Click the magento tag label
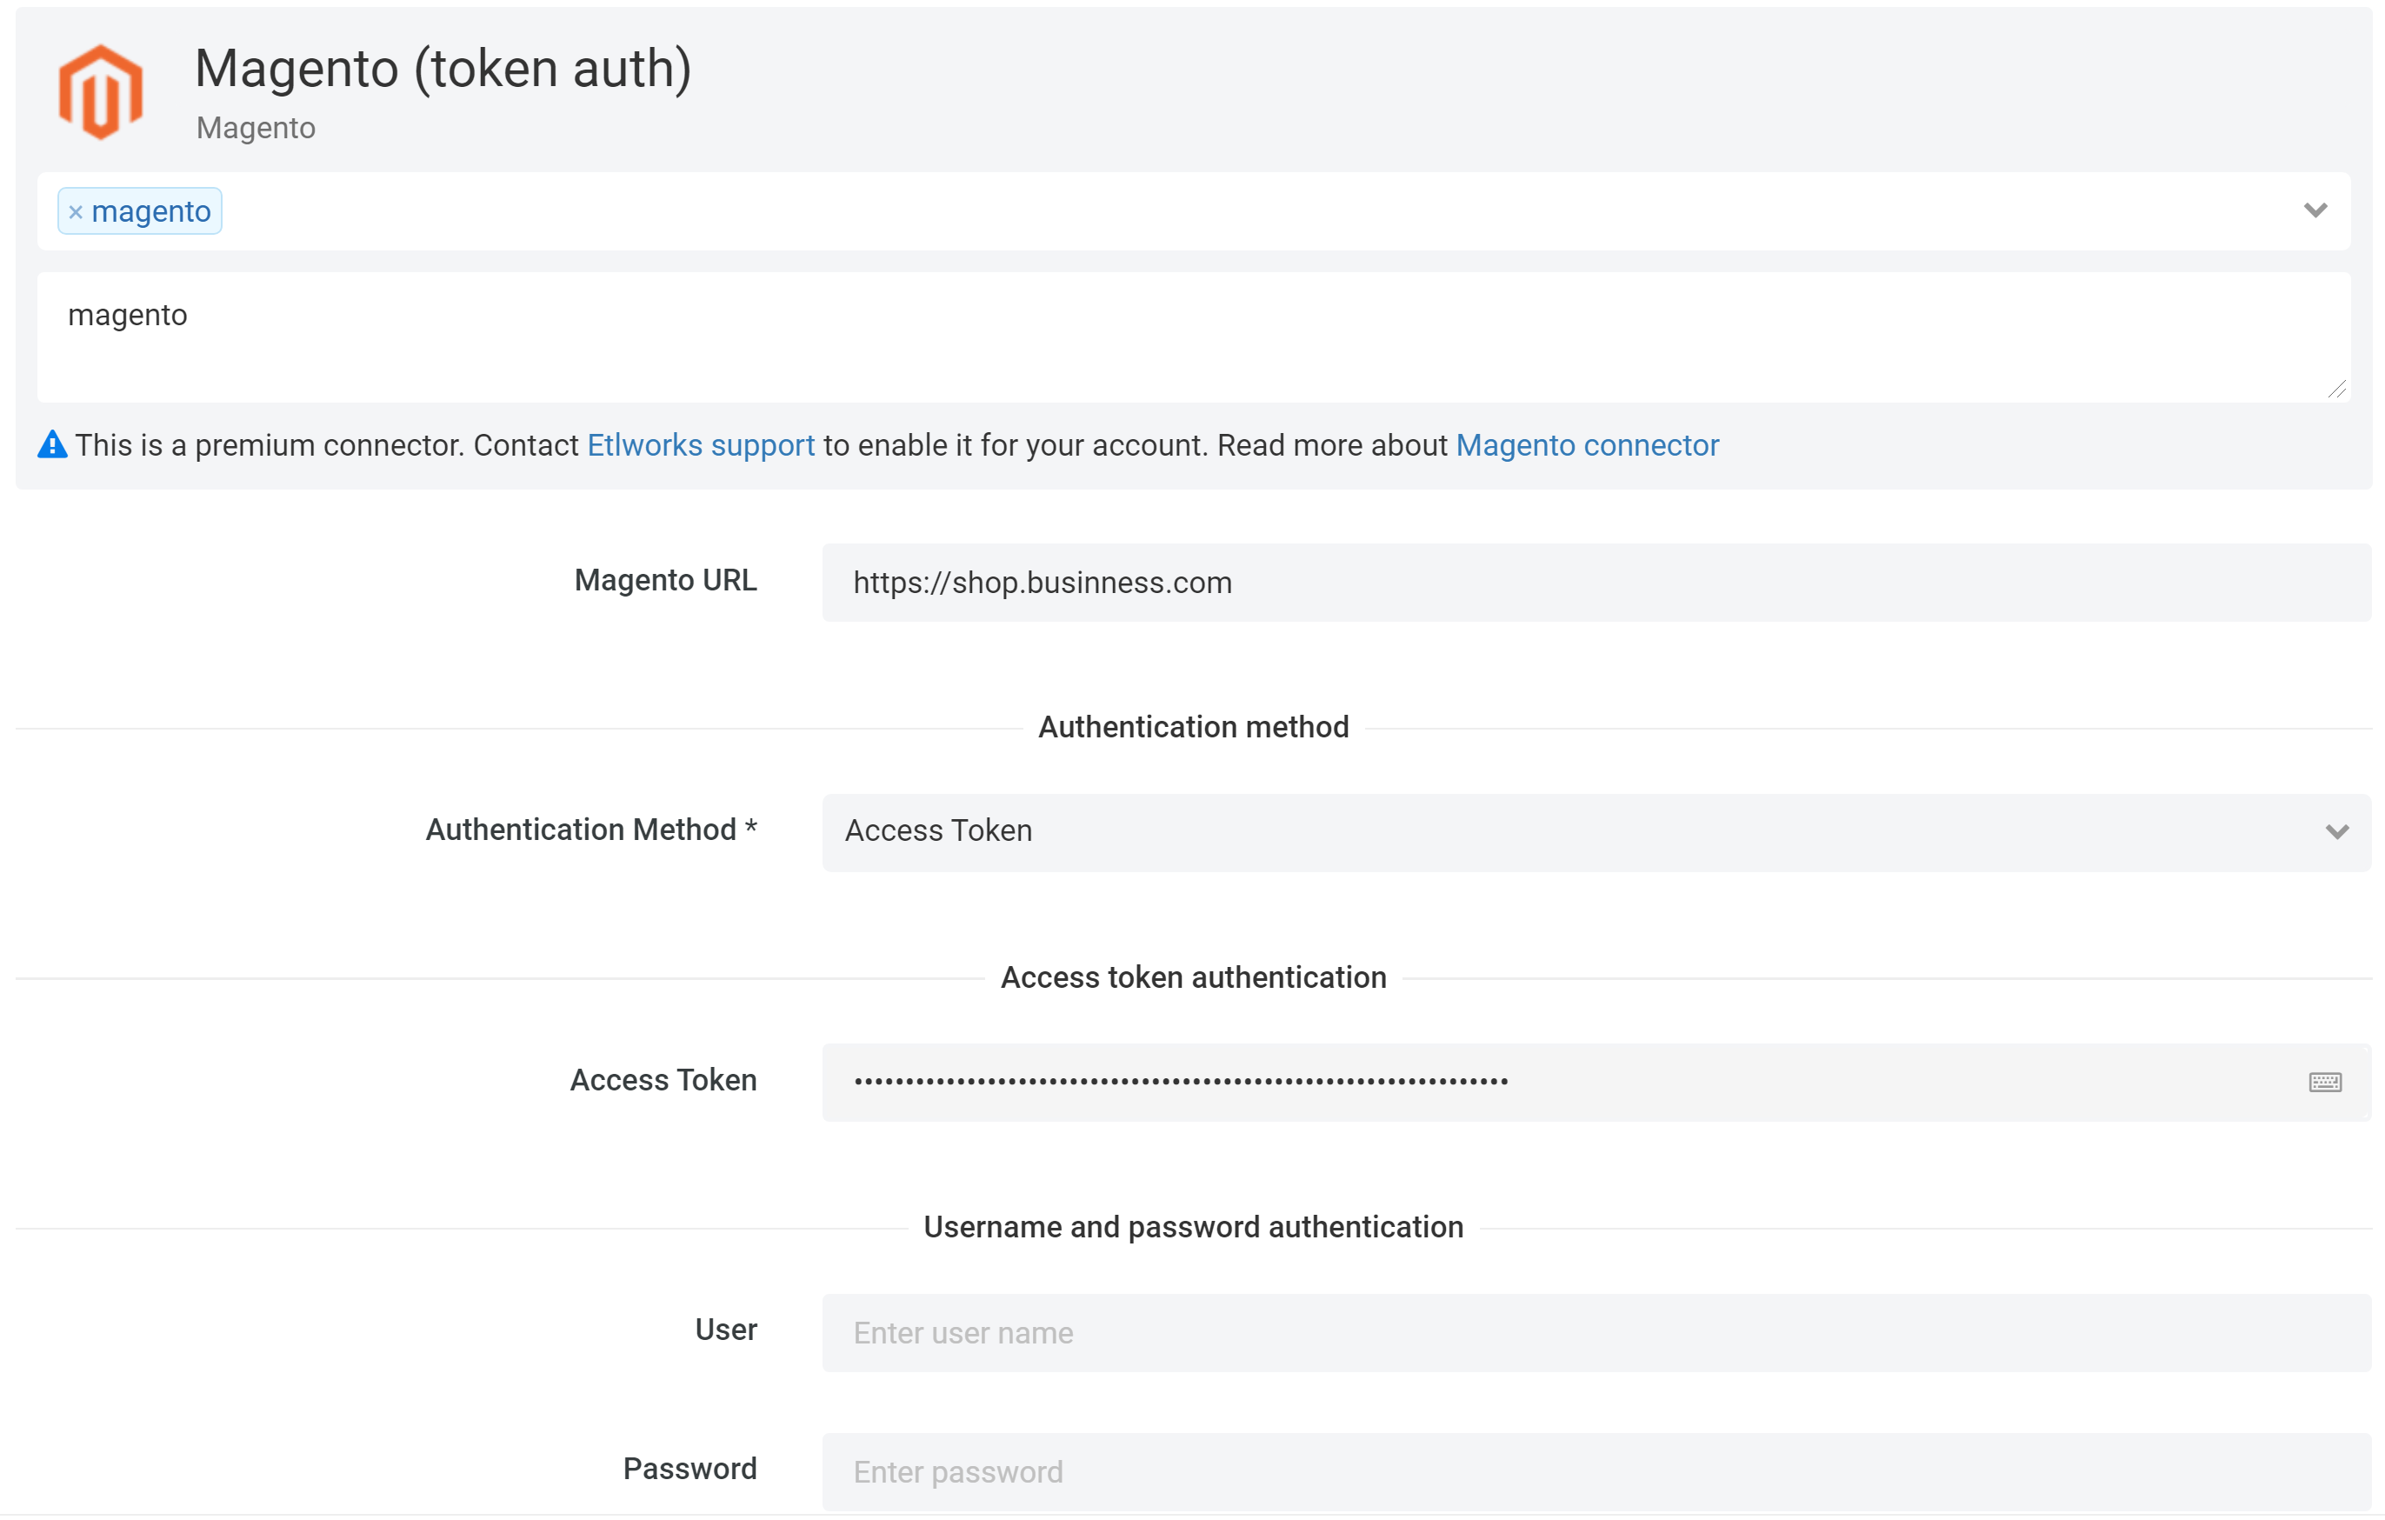The height and width of the screenshot is (1520, 2385). point(150,212)
